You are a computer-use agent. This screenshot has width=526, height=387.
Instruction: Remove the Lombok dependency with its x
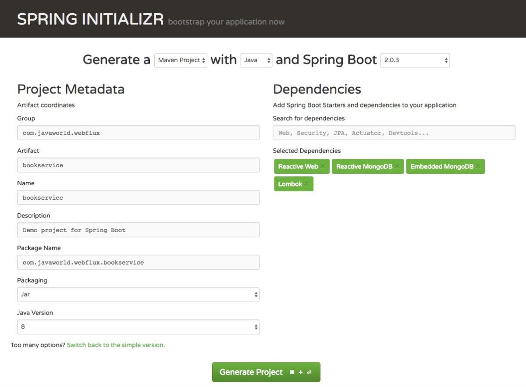(x=306, y=184)
